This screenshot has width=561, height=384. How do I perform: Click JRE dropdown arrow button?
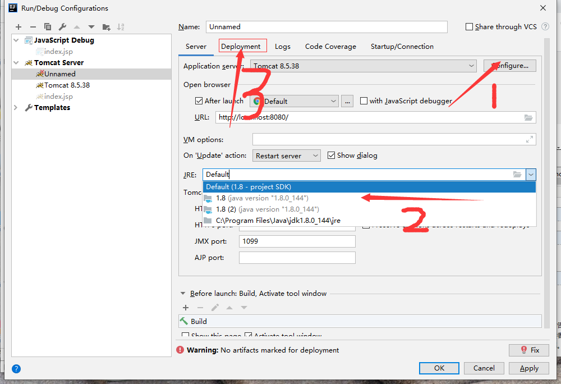coord(531,175)
